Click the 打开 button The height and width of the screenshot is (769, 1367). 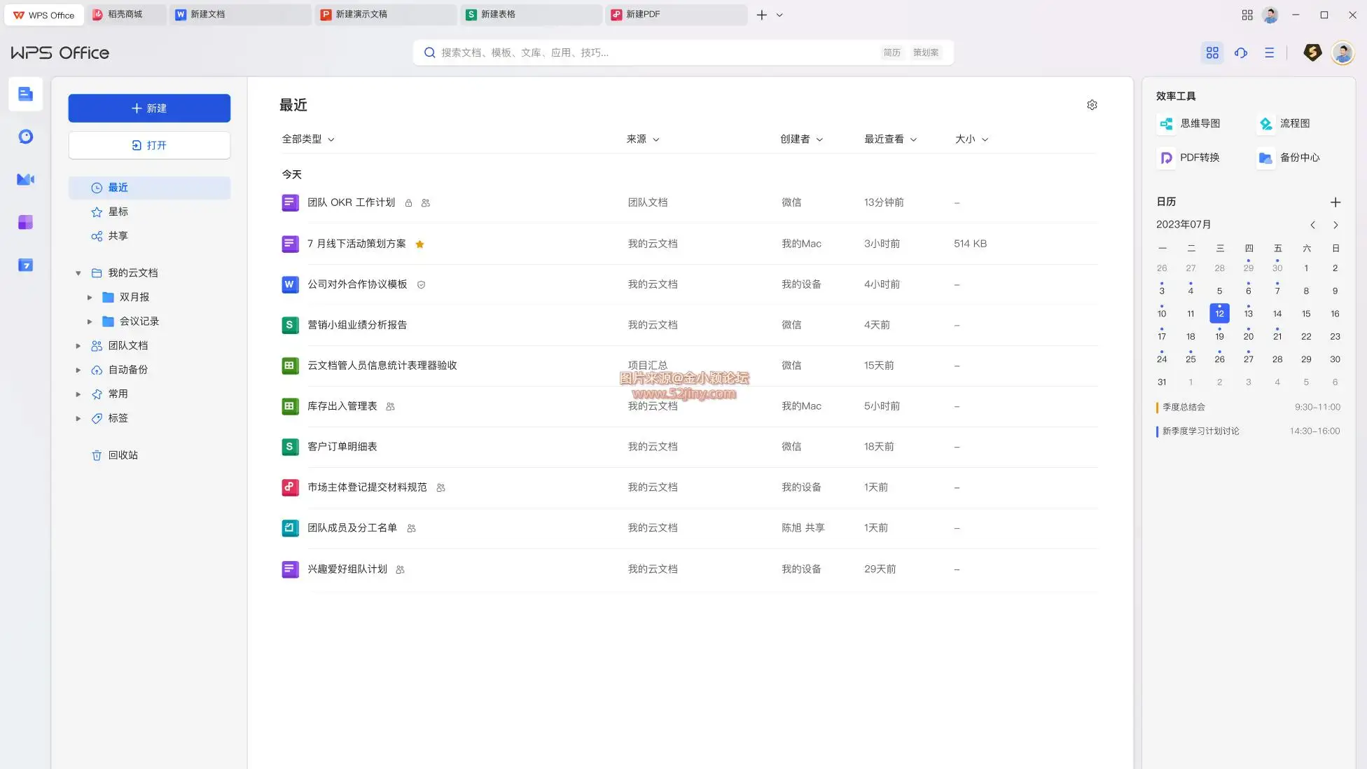(x=149, y=145)
